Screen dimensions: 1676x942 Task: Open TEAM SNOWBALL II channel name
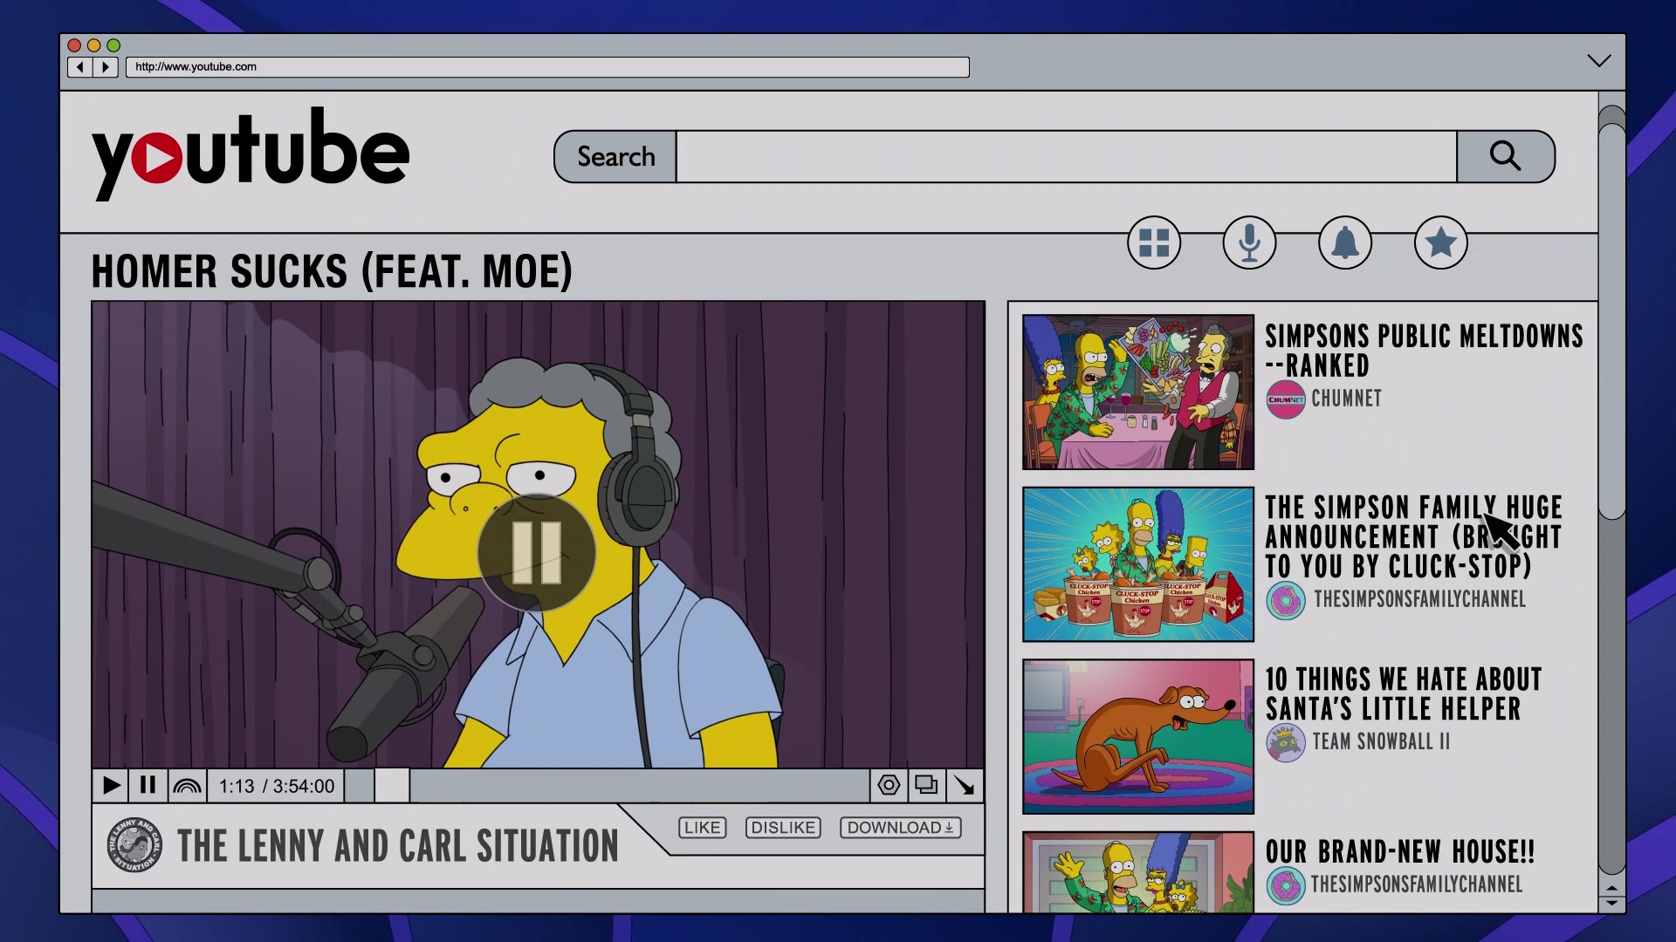[x=1381, y=741]
